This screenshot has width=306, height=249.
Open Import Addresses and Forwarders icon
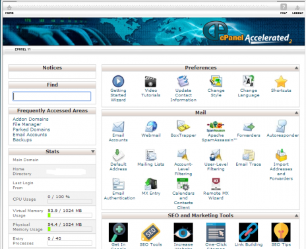click(x=281, y=155)
